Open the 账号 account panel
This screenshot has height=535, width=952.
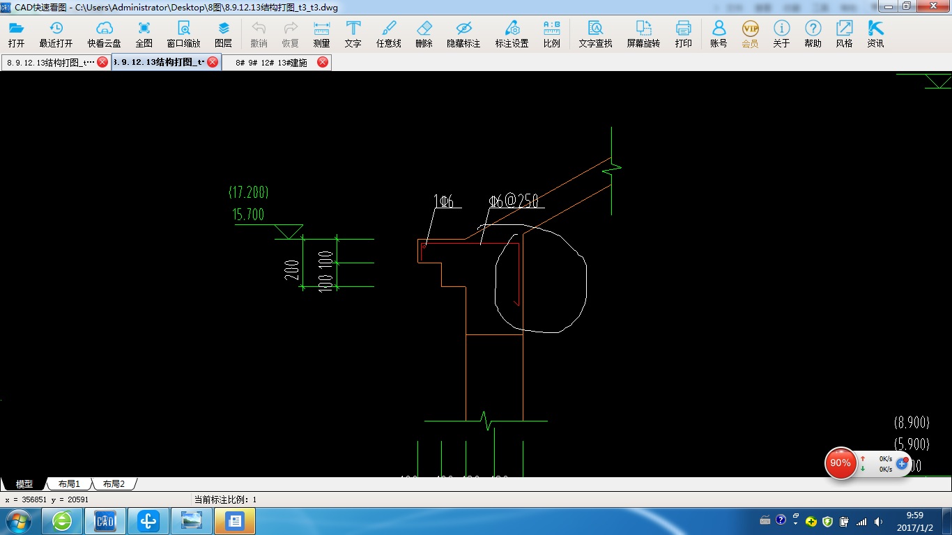pos(719,34)
